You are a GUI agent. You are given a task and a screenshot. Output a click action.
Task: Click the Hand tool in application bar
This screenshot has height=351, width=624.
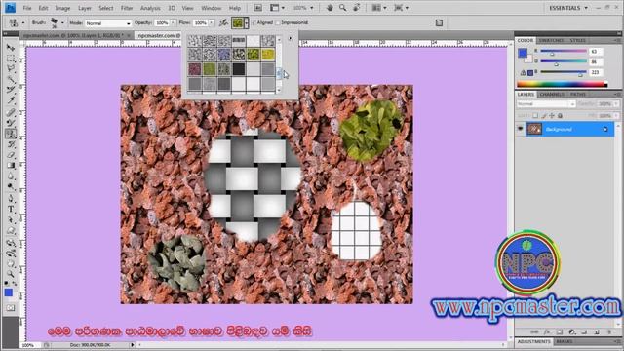tap(330, 8)
